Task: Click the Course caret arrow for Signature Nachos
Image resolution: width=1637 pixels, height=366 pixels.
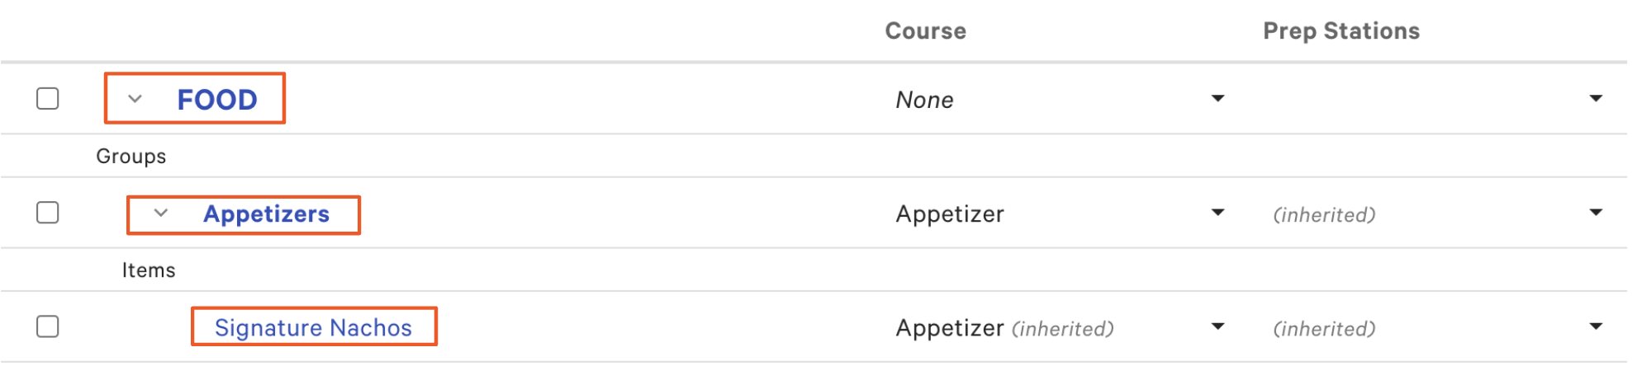Action: tap(1217, 326)
